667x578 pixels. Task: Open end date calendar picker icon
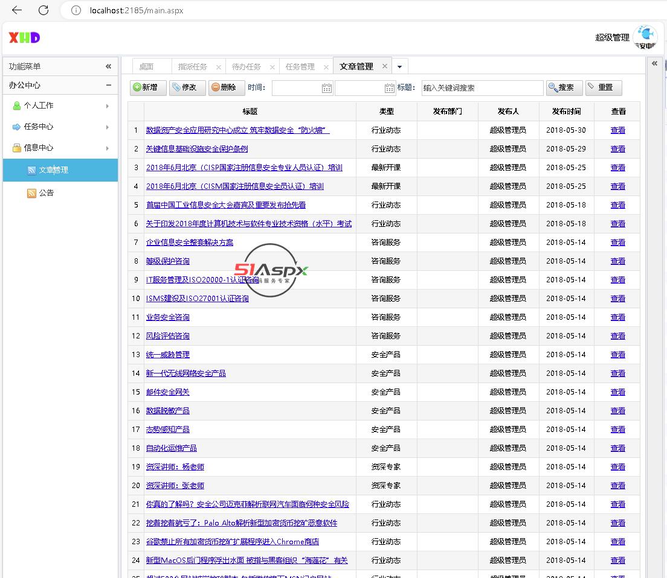390,88
